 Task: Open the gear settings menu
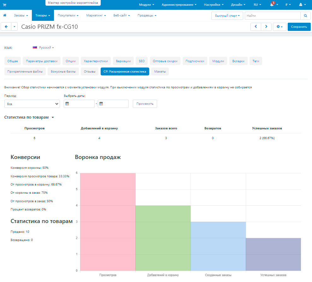pos(280,27)
